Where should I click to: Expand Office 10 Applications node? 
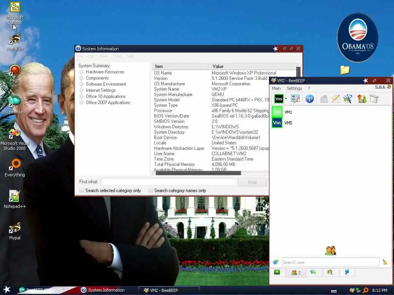[82, 96]
